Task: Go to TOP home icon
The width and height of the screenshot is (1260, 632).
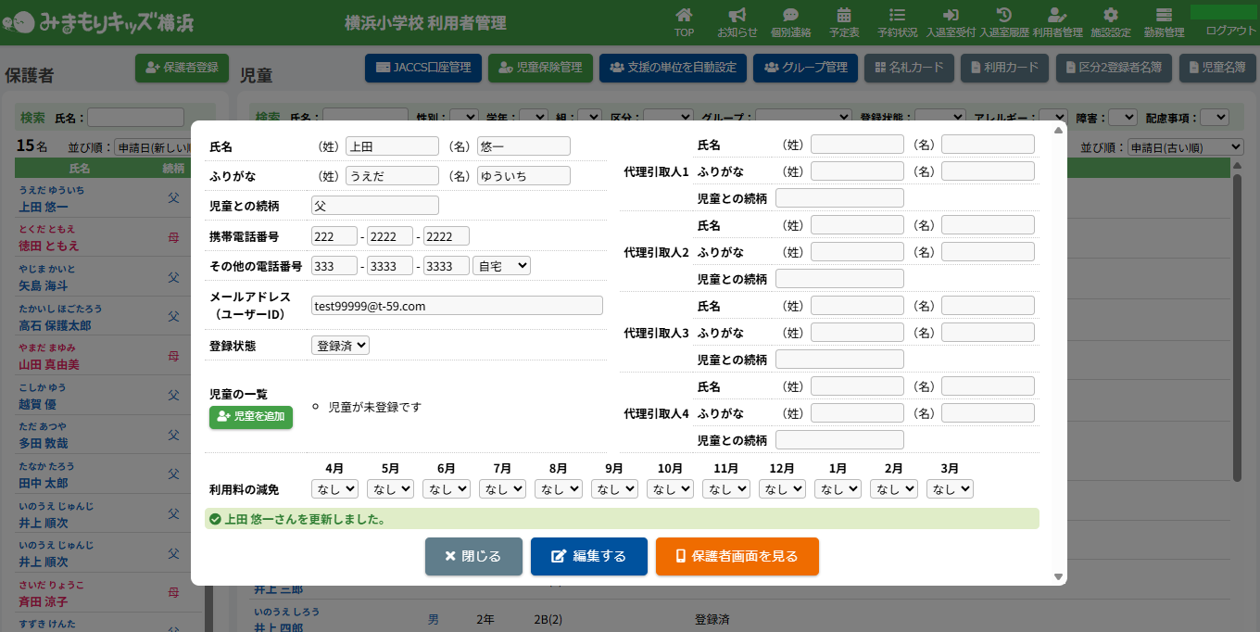Action: pyautogui.click(x=684, y=21)
